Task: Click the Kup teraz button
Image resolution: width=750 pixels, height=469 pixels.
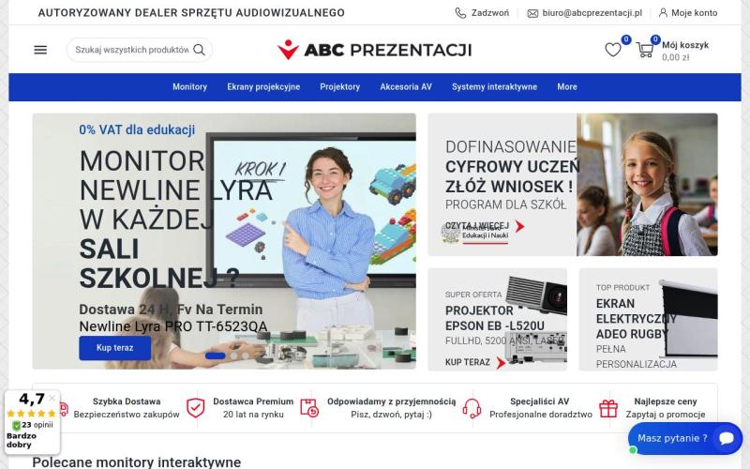Action: [114, 348]
